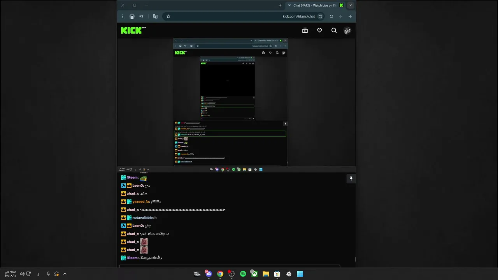Click the crown badge beside notavailable

(123, 218)
